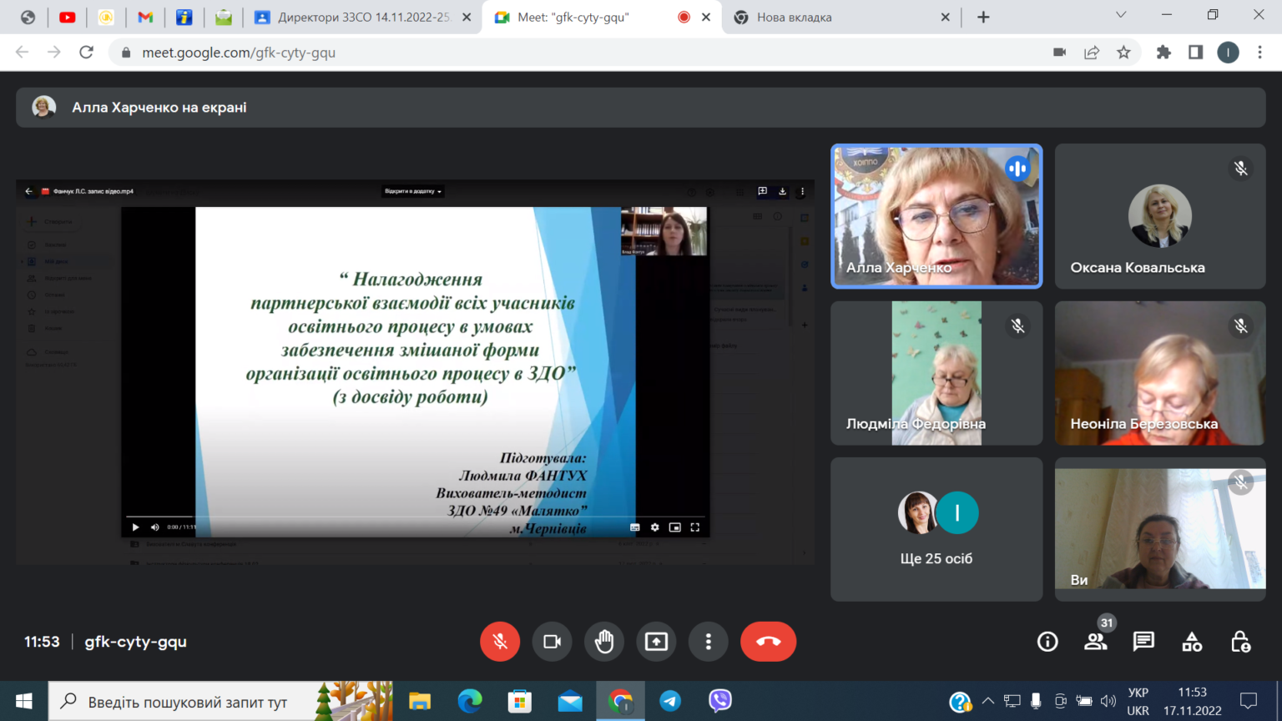This screenshot has width=1282, height=721.
Task: Leave the call with red hangup button
Action: pyautogui.click(x=768, y=642)
